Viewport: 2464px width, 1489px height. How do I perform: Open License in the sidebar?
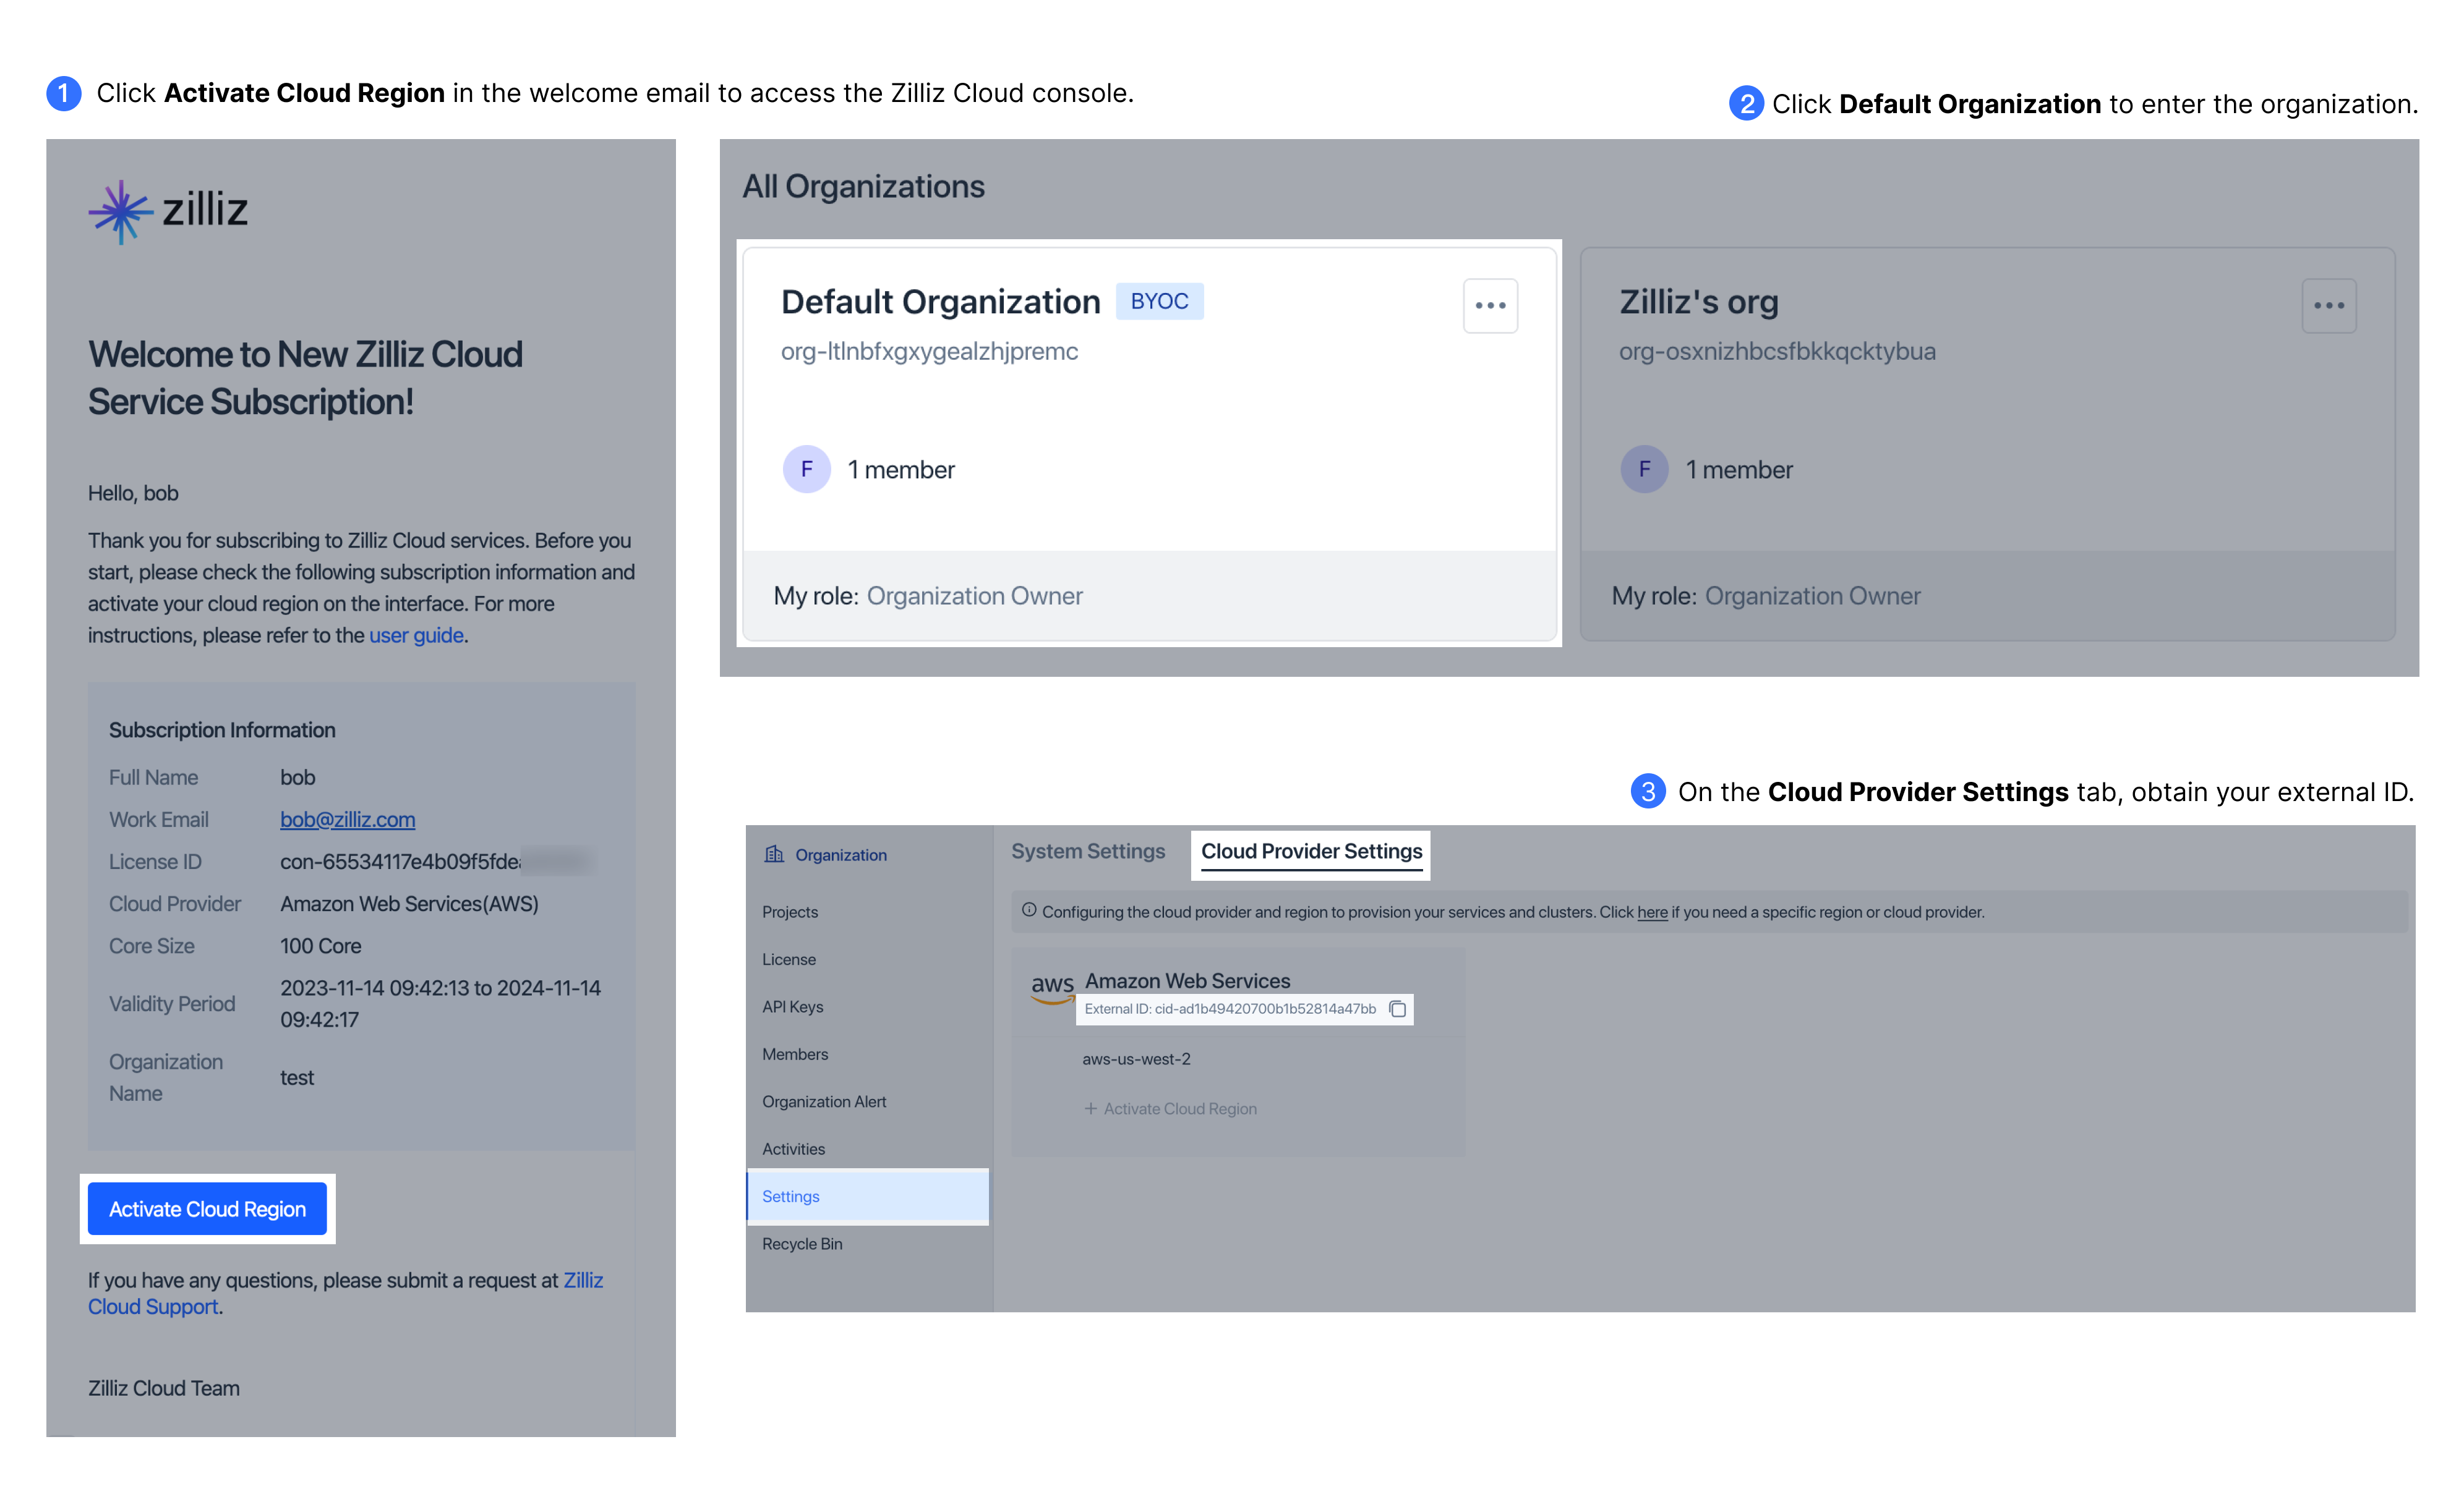click(789, 958)
